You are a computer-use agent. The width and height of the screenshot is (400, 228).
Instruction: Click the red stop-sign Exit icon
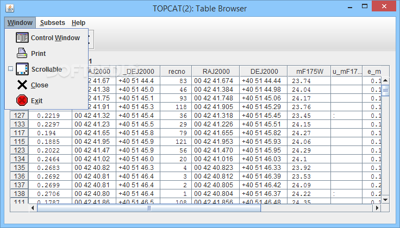(22, 100)
